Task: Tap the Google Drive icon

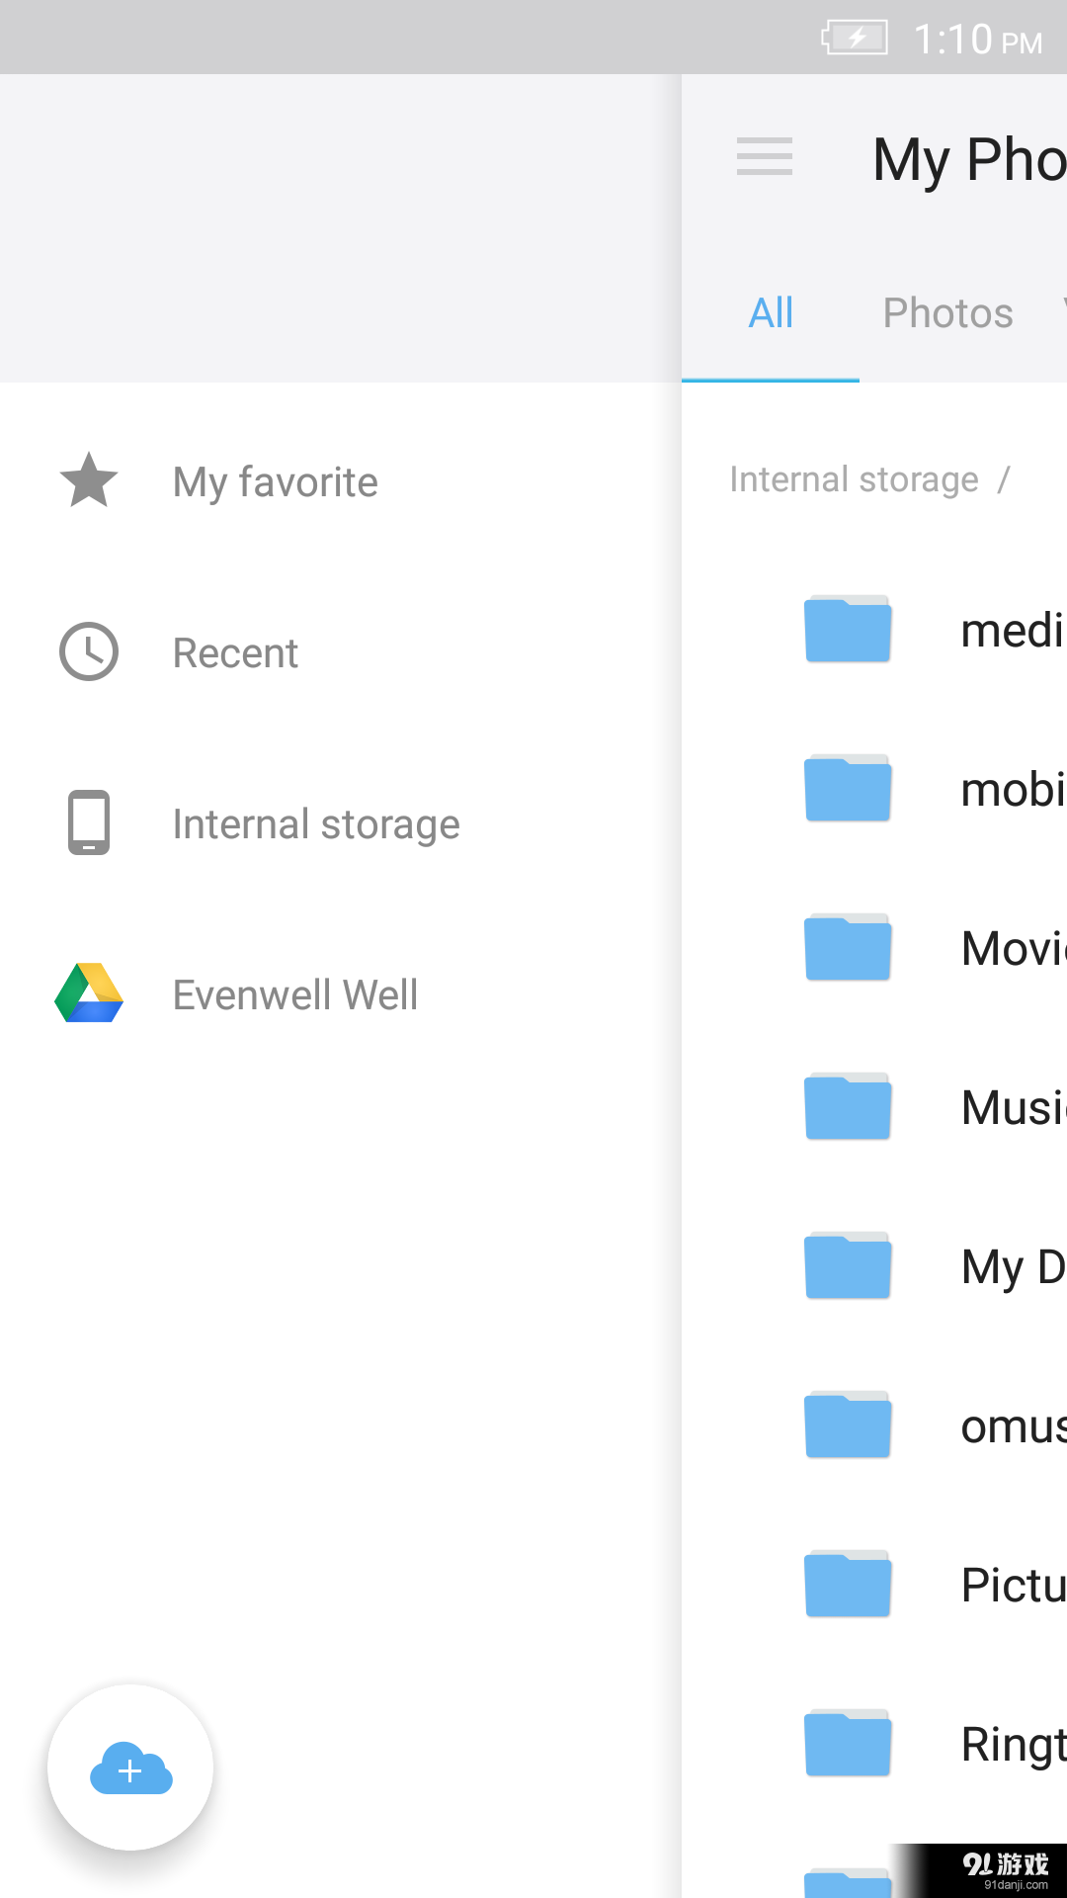Action: click(89, 992)
